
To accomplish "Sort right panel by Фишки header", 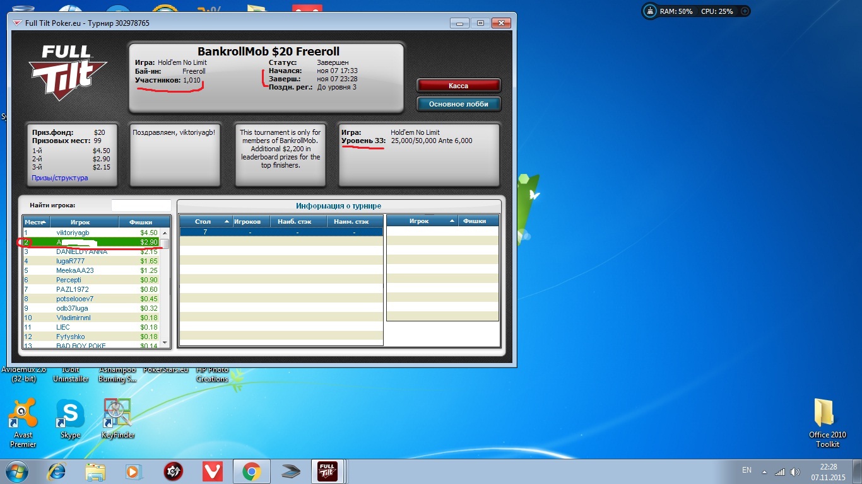I will pos(478,221).
